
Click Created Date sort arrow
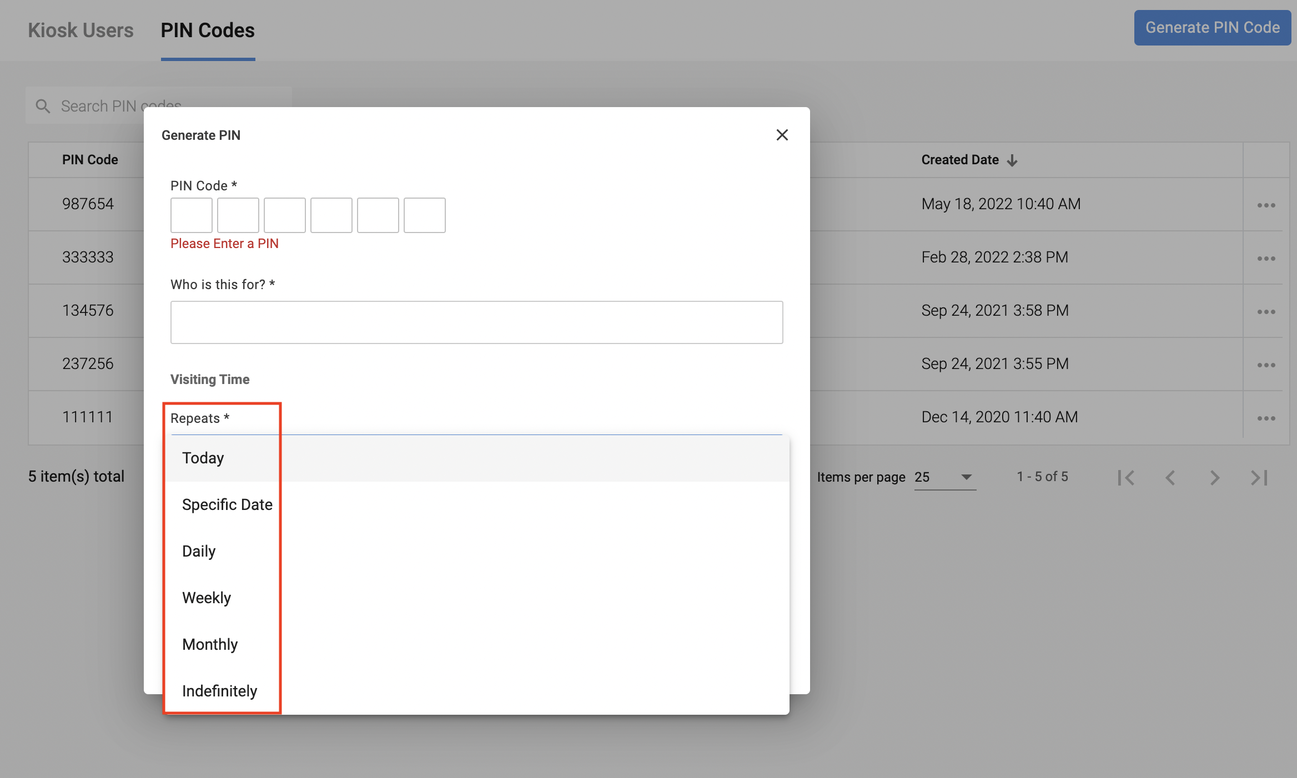pyautogui.click(x=1012, y=160)
